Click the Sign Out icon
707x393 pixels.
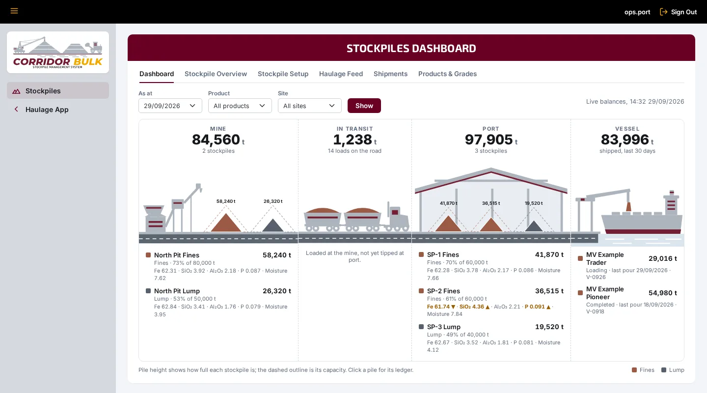664,12
